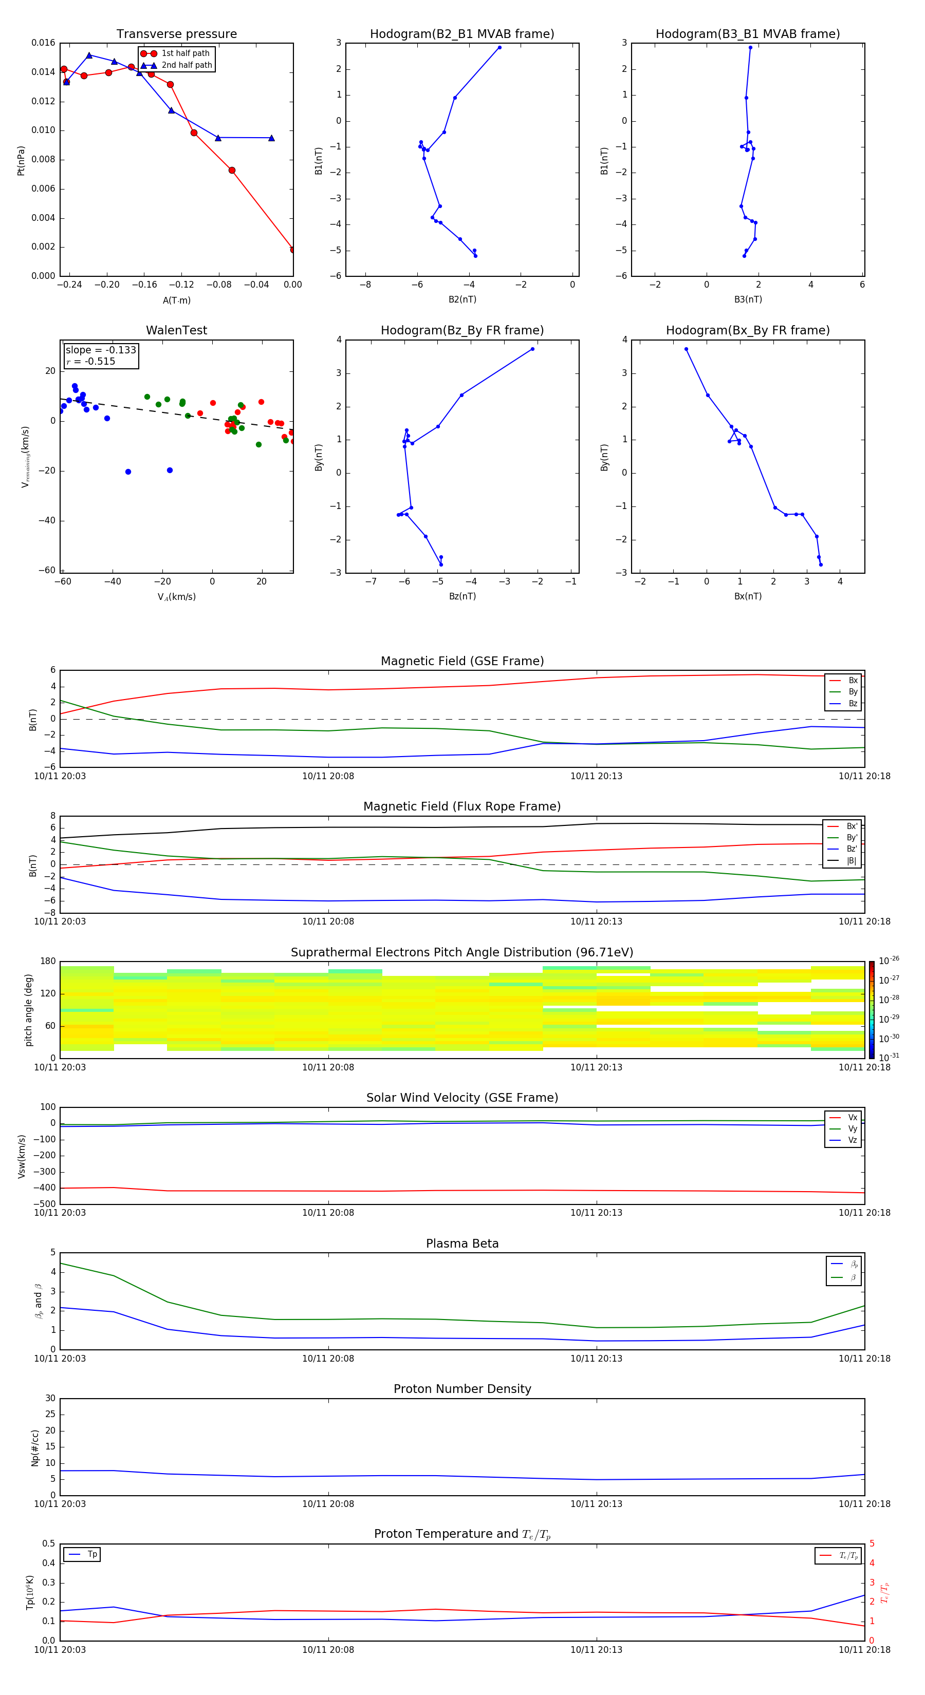Click the 'Hodogram(B2_B1 MVAB frame)' title
This screenshot has height=1695, width=925.
(462, 33)
